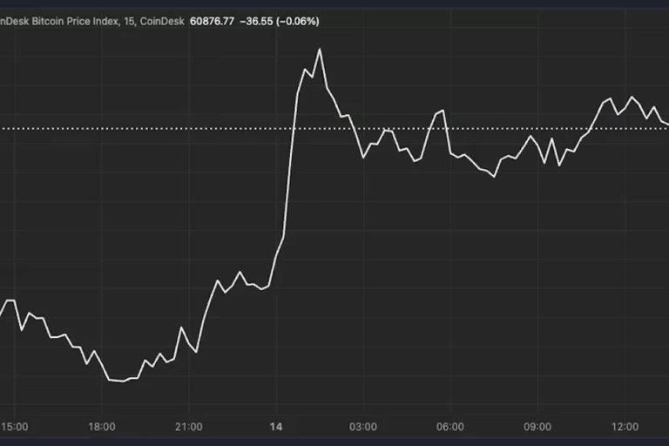Viewport: 669px width, 446px height.
Task: Click the 21:00 time axis label
Action: pos(189,427)
